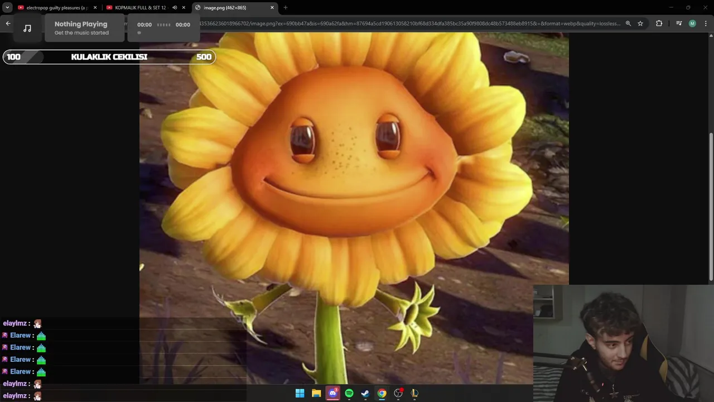Click the sunflower image
This screenshot has width=714, height=402.
(x=354, y=208)
